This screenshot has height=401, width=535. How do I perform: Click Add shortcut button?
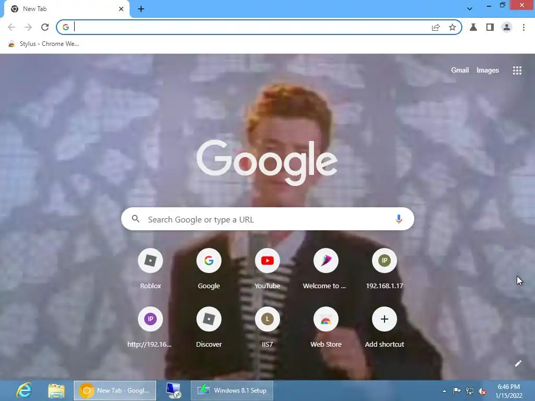(385, 328)
